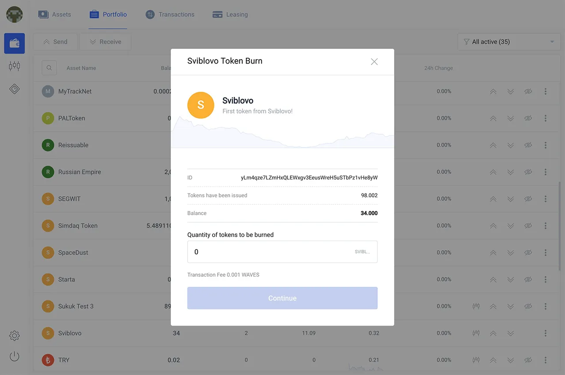Hide the SEGWIT asset with eye icon
The image size is (565, 375).
pyautogui.click(x=528, y=199)
